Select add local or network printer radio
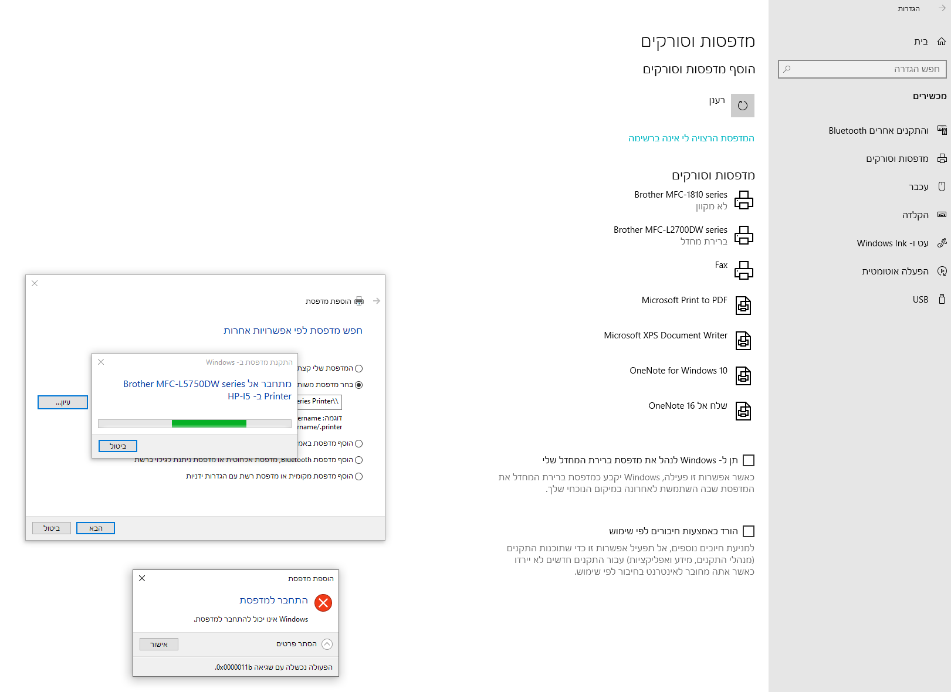The width and height of the screenshot is (951, 692). coord(359,477)
